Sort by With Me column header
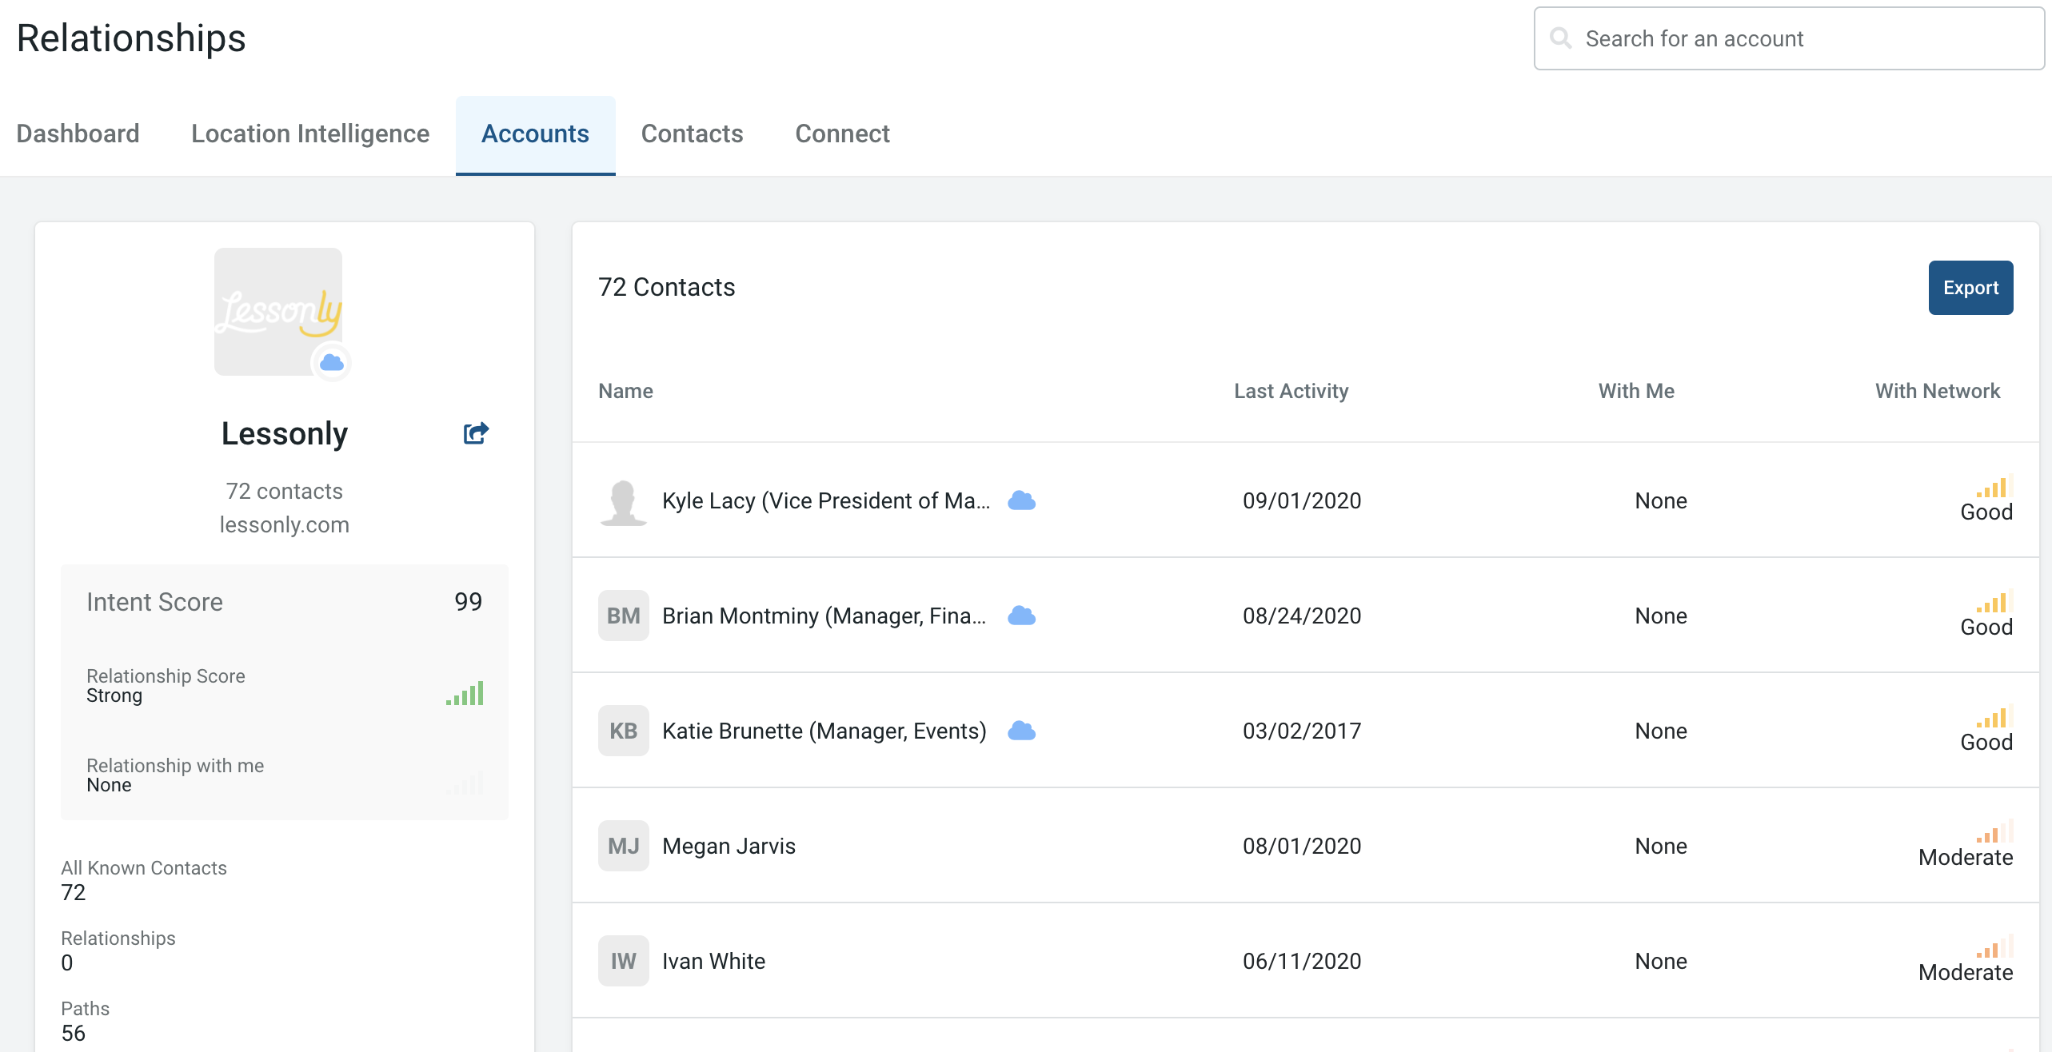 click(1636, 391)
